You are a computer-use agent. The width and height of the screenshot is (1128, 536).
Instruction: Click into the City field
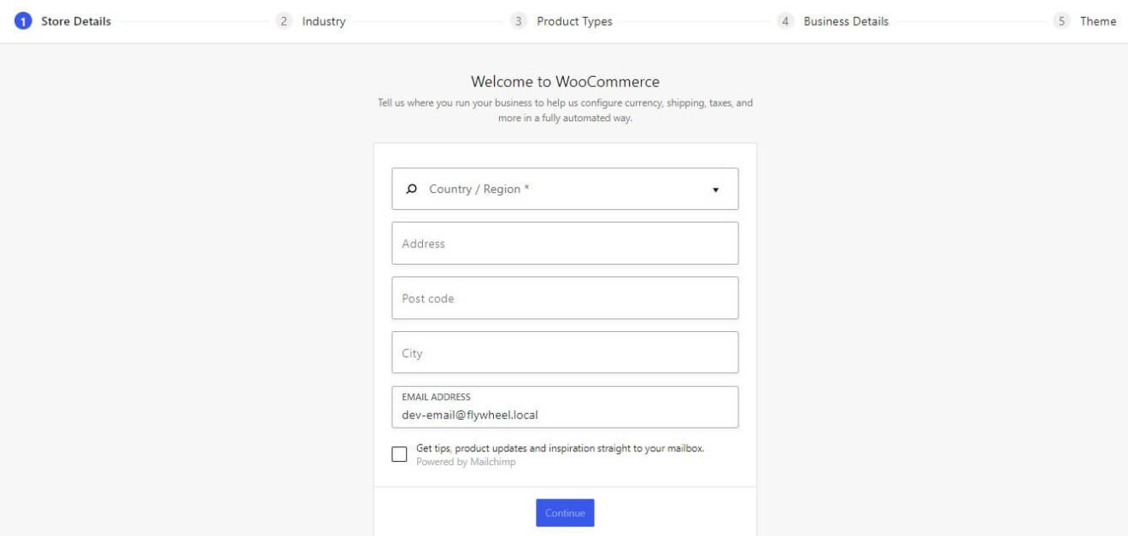click(565, 352)
